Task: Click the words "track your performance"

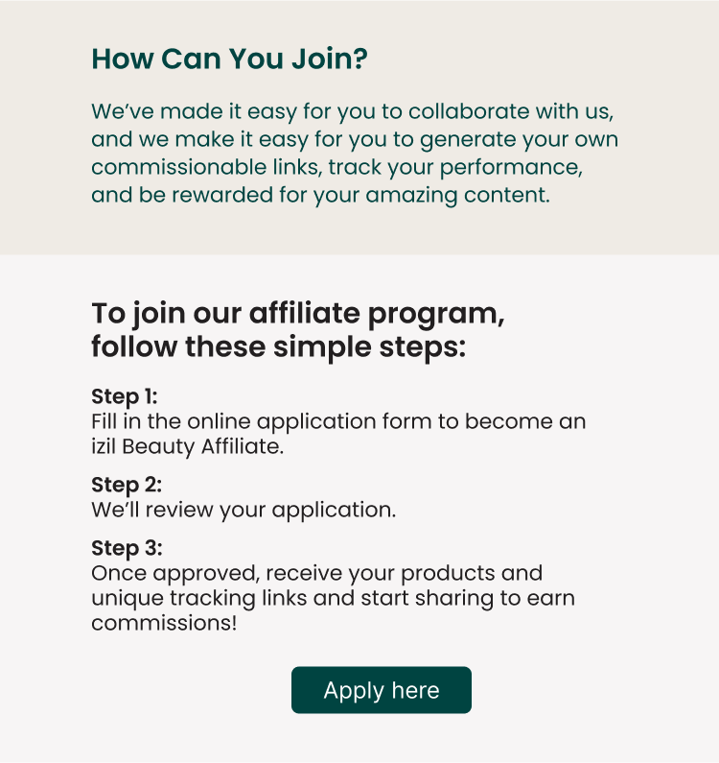Action: click(x=455, y=168)
